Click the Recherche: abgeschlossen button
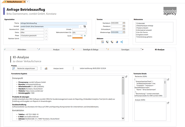 click(x=25, y=68)
